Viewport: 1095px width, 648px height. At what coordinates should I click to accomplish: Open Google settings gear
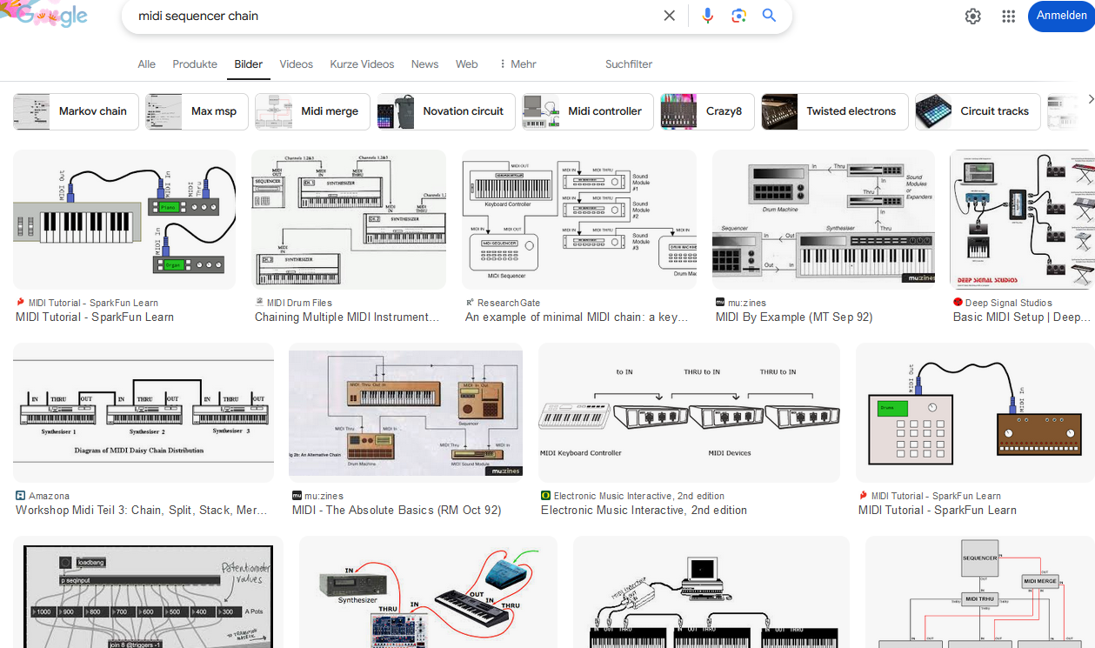pos(973,16)
